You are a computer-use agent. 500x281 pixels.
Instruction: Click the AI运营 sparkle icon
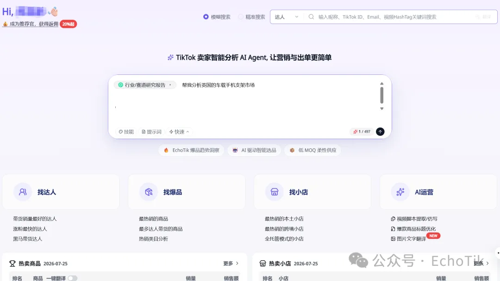400,192
